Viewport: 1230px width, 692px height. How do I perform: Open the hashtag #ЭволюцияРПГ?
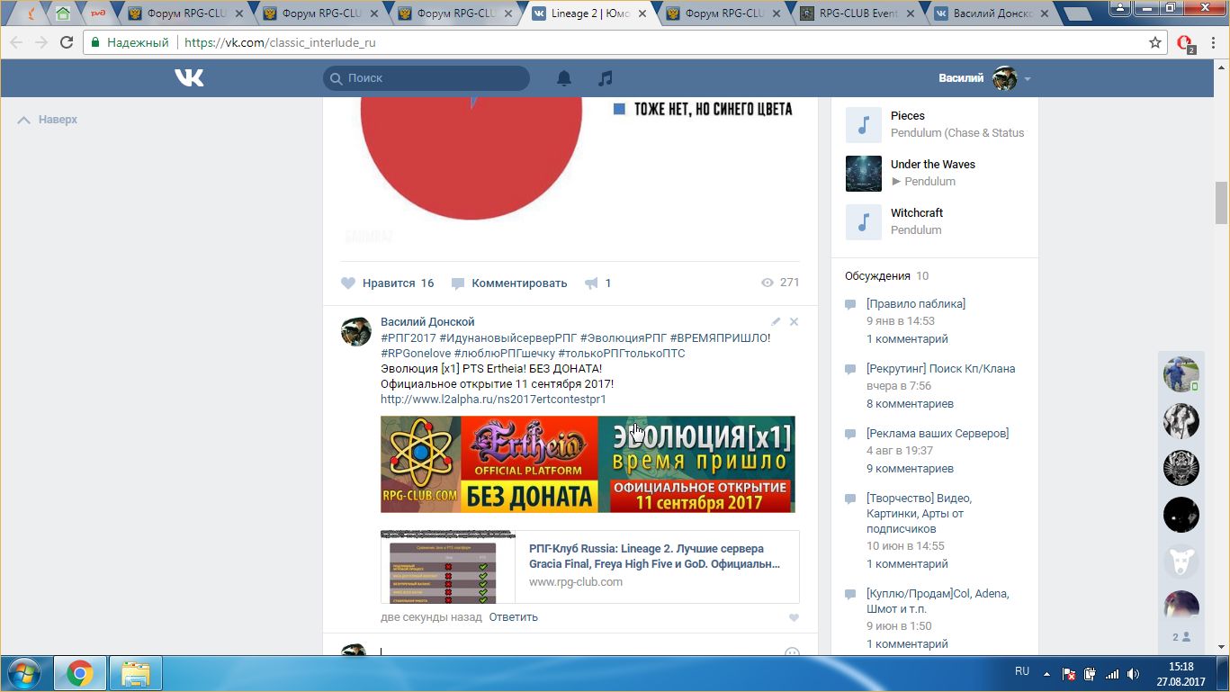pos(623,337)
